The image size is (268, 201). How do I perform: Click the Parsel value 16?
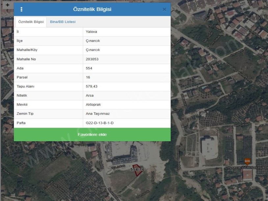88,78
